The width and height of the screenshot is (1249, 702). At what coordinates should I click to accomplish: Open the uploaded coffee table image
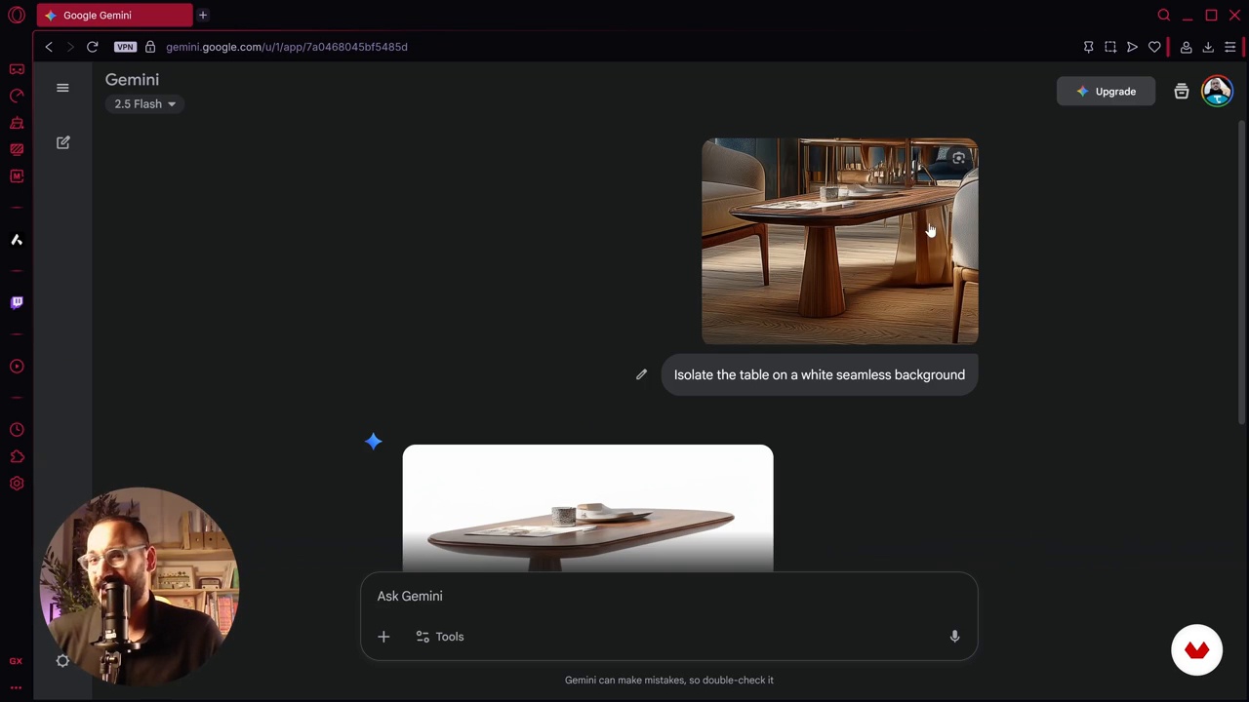click(x=839, y=241)
